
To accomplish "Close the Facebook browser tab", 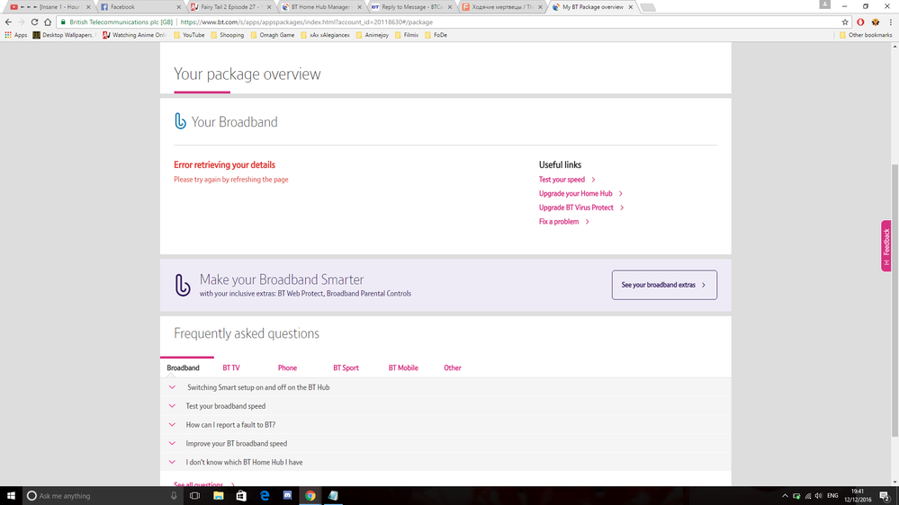I will click(x=178, y=7).
